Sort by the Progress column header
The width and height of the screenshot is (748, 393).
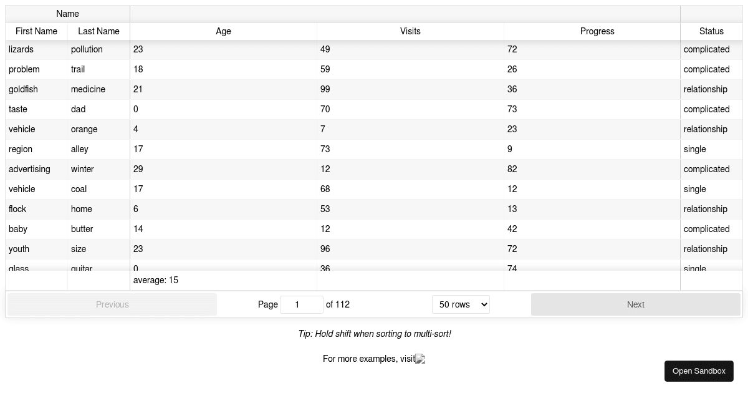click(597, 31)
